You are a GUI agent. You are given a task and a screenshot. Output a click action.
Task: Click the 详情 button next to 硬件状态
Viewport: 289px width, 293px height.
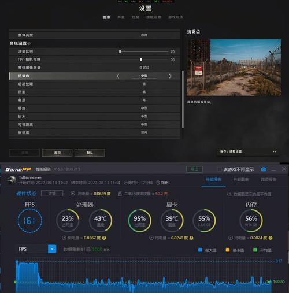pos(52,194)
